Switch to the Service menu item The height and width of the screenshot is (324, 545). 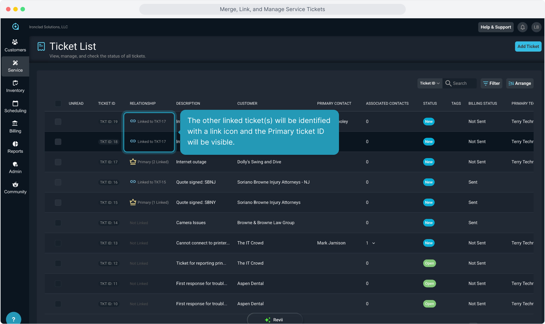click(15, 66)
